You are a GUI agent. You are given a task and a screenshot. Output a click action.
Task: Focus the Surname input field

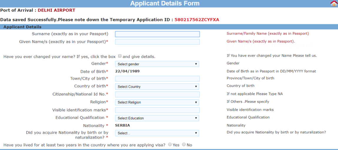157,34
